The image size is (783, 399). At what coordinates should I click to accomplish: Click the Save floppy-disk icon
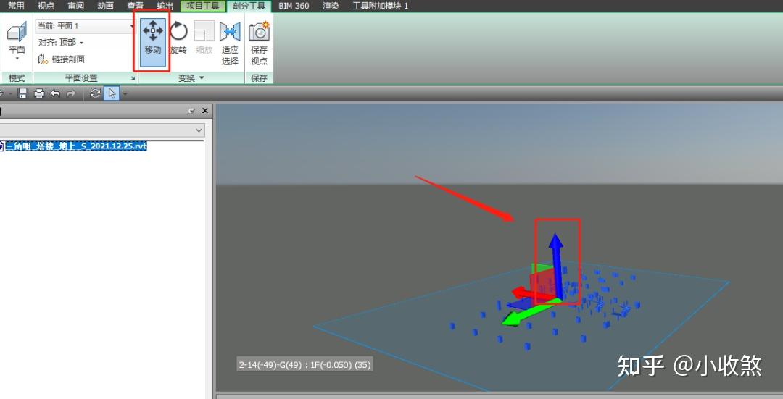click(22, 93)
